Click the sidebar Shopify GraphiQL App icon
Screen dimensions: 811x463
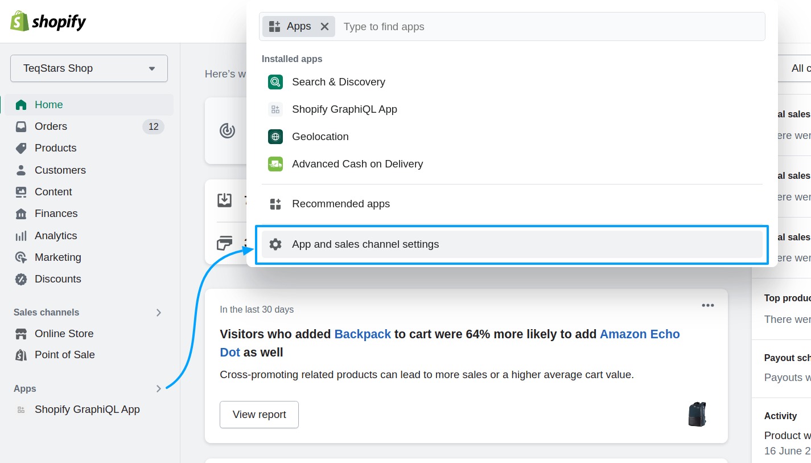pyautogui.click(x=21, y=409)
